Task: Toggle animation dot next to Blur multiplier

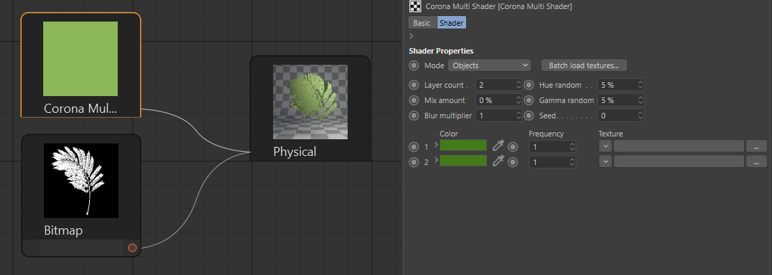Action: (414, 116)
